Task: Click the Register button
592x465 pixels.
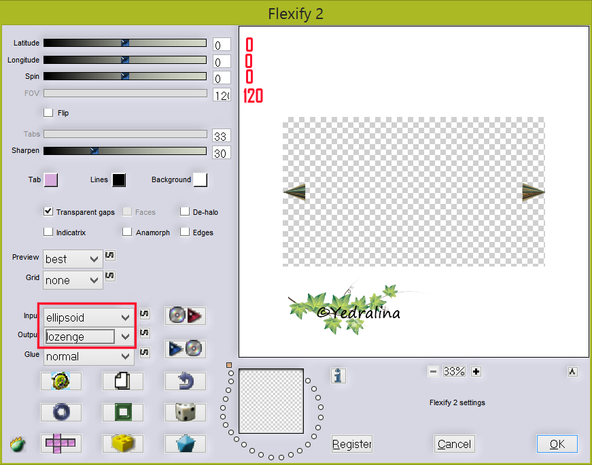Action: tap(351, 444)
